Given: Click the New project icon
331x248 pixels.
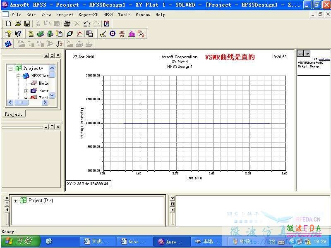Looking at the screenshot, I should click(8, 24).
